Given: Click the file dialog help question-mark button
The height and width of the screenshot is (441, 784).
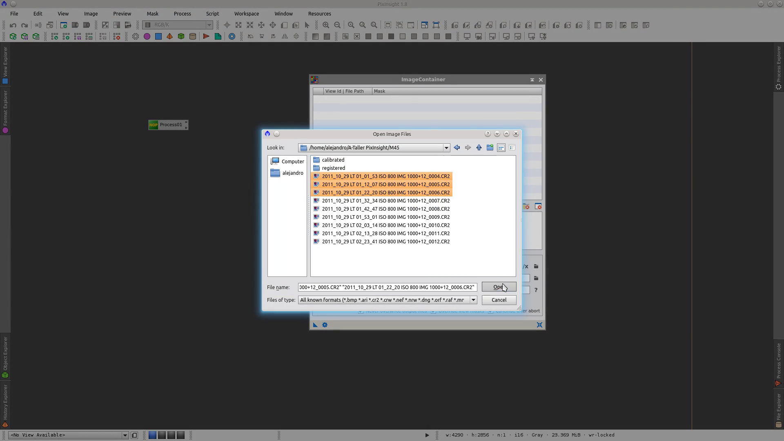Looking at the screenshot, I should 488,134.
